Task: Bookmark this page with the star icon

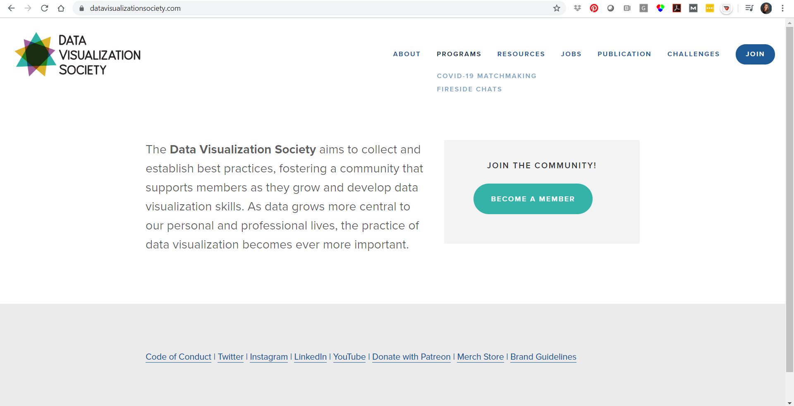Action: (557, 8)
